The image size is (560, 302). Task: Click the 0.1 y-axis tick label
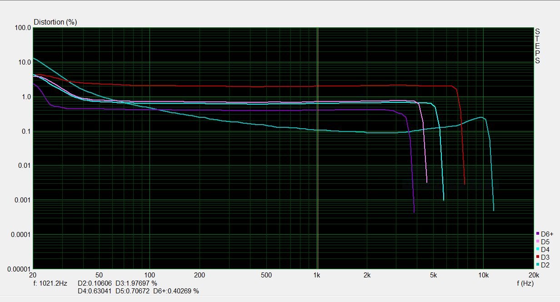[26, 131]
